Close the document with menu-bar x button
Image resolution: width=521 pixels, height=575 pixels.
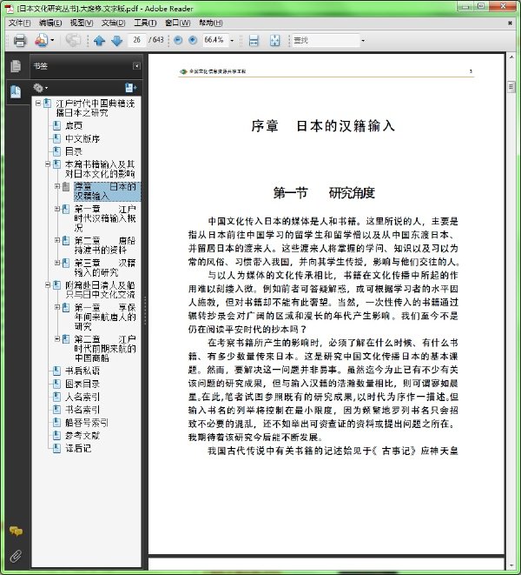click(x=510, y=23)
